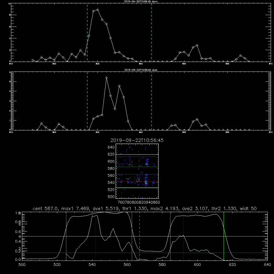Viewport: 274px width, 274px height.
Task: Click the leftmost solid green line in bottom plot
Action: coord(66,236)
